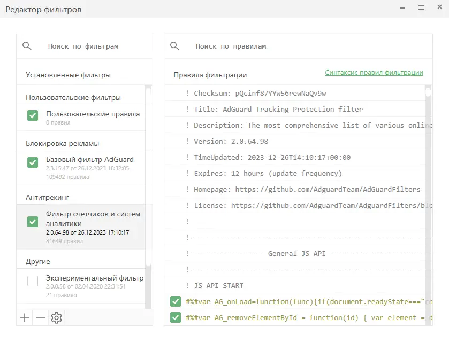Select the Пользовательские правила list item
Screen dimensions: 449x342
tap(93, 114)
